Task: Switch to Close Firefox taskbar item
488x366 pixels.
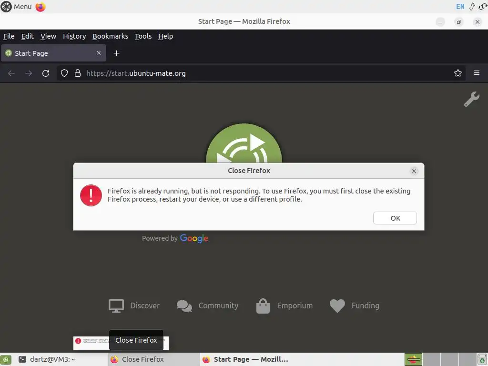Action: (154, 359)
